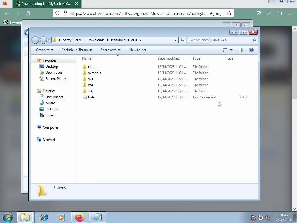Sort by Date modified column header
Screen dimensions: 297x223
pos(173,58)
